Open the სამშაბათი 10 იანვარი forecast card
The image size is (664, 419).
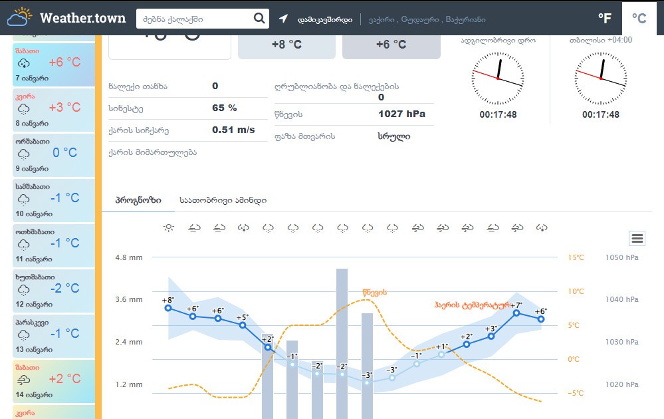(54, 200)
